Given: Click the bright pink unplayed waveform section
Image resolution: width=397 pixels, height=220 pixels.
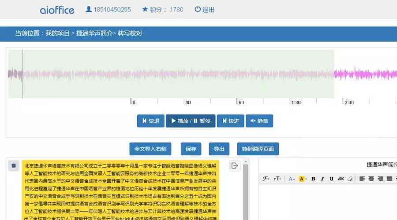Looking at the screenshot, I should (x=365, y=74).
